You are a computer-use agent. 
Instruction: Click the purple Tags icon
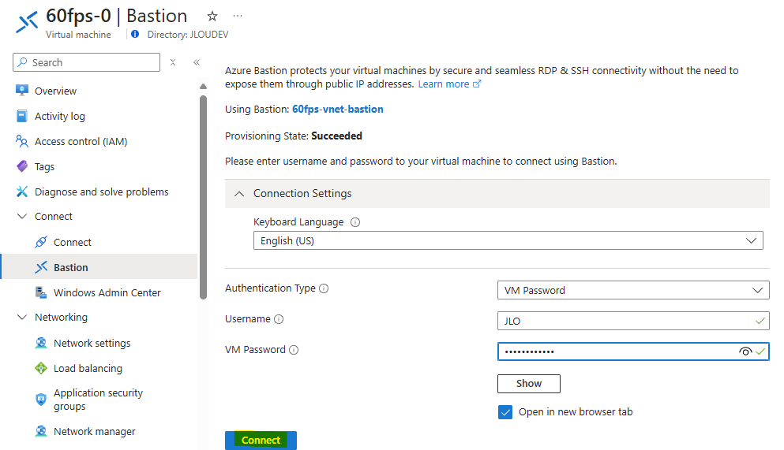pyautogui.click(x=22, y=166)
